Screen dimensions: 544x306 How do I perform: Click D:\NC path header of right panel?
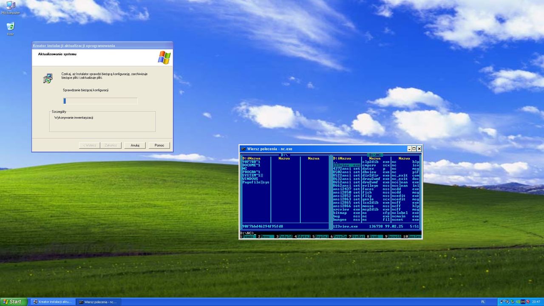375,155
